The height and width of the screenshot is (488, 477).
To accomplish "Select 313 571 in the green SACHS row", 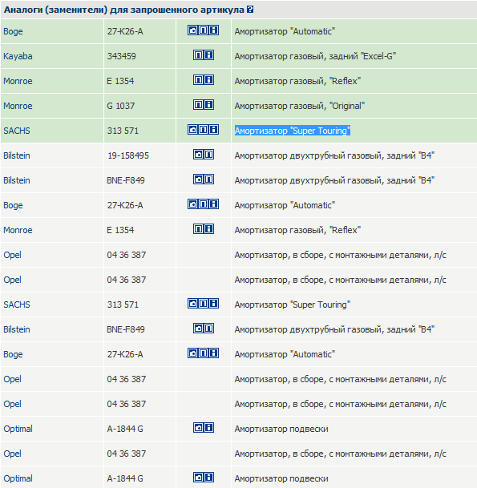I will coord(123,131).
